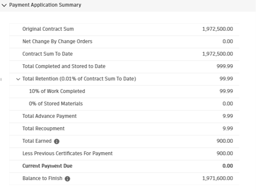
Task: Select the Contract Sum To Date label
Action: (x=47, y=54)
